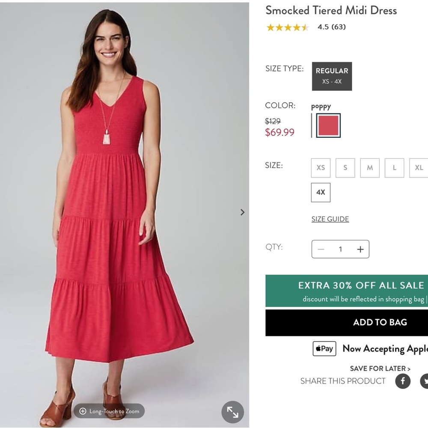This screenshot has width=428, height=428.
Task: Share the product on Facebook
Action: (x=402, y=381)
